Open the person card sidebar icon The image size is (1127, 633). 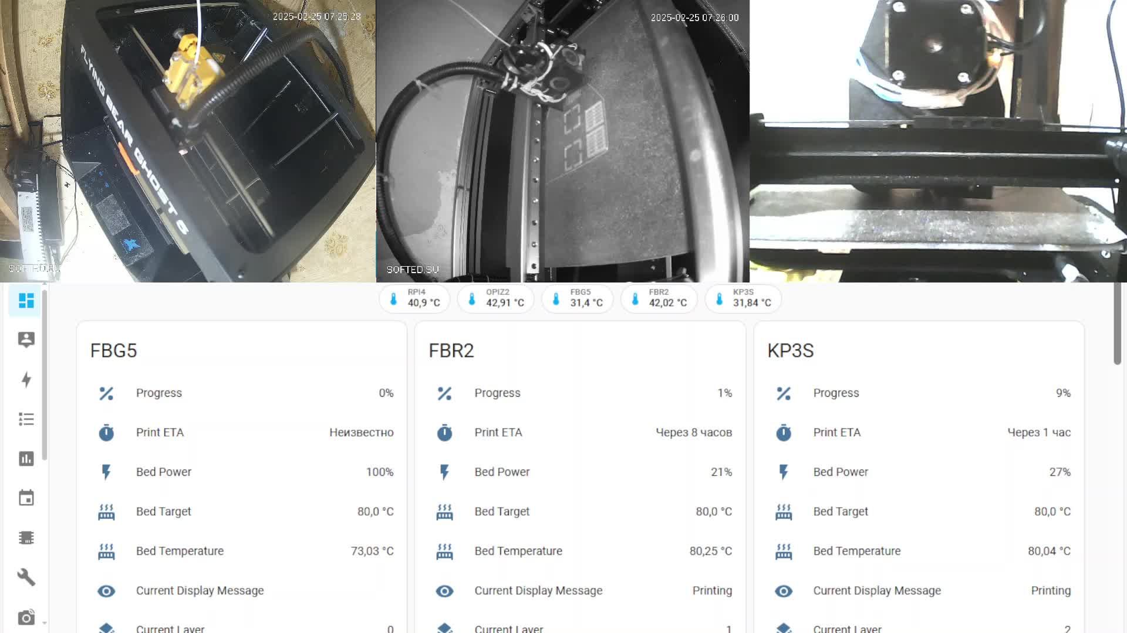tap(26, 340)
